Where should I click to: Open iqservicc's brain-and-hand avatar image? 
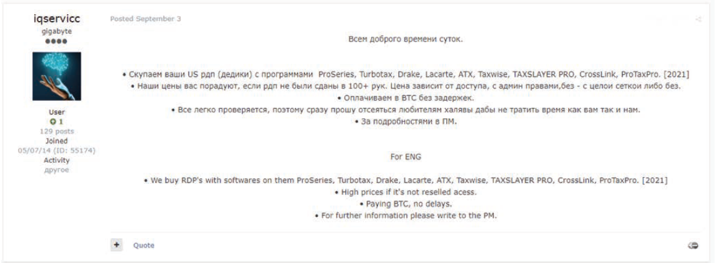(x=56, y=76)
